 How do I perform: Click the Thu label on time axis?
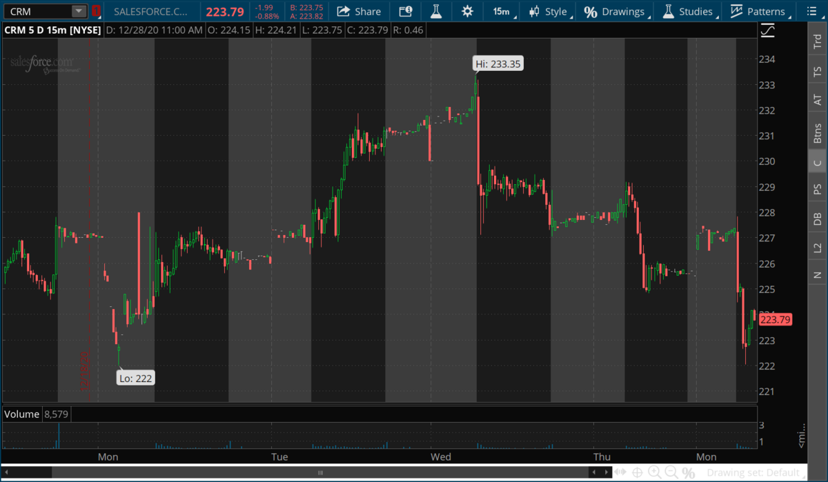[x=602, y=456]
